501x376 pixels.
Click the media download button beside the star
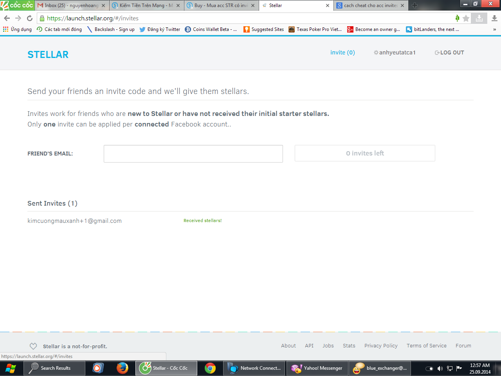(x=479, y=18)
